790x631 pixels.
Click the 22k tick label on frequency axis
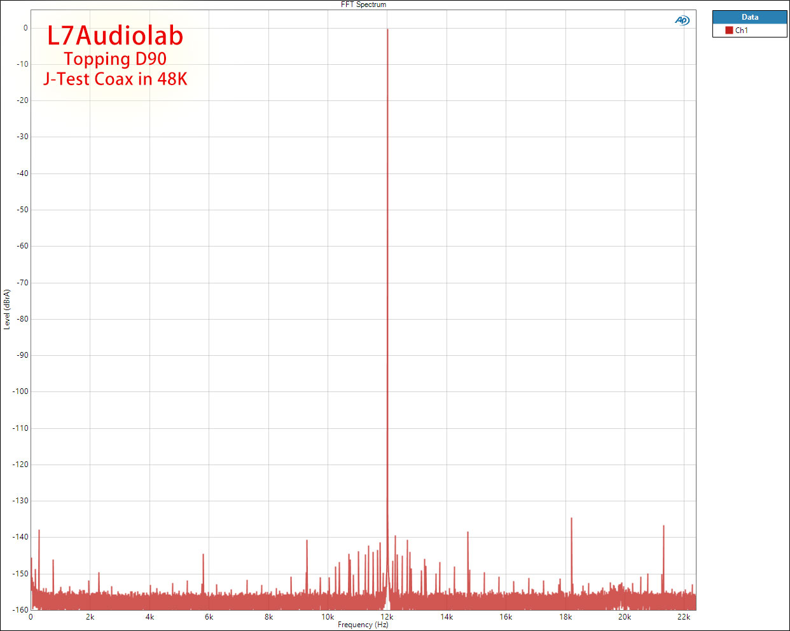pos(684,617)
